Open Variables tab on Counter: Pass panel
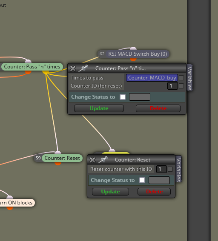 [189, 78]
